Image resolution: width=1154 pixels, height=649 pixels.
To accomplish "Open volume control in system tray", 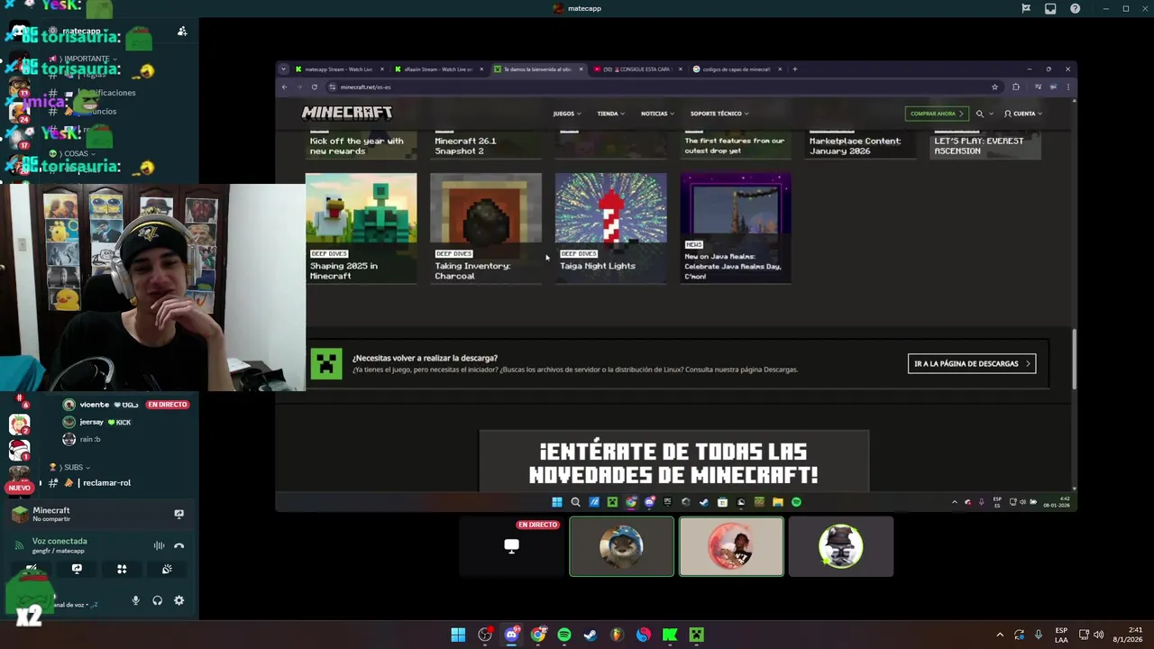I will point(1098,635).
